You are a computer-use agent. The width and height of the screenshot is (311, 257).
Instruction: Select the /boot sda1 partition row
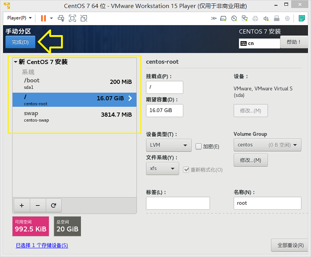[x=74, y=84]
